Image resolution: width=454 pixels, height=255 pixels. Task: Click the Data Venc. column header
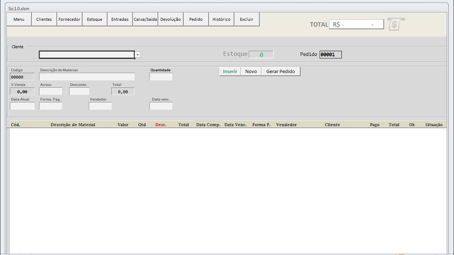coord(236,125)
